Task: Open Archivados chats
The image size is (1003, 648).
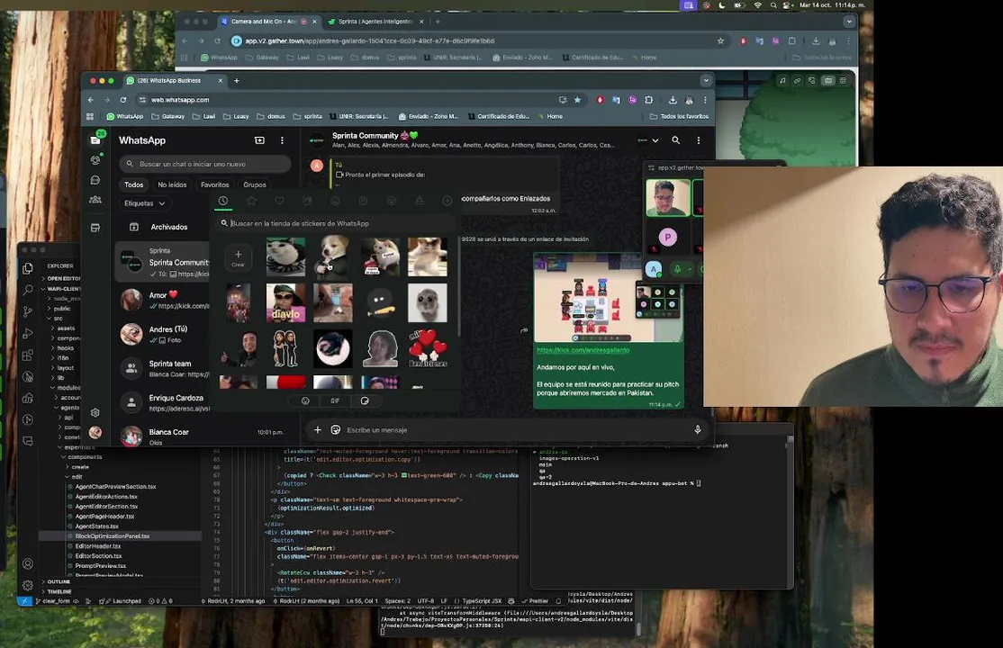Action: click(x=169, y=227)
